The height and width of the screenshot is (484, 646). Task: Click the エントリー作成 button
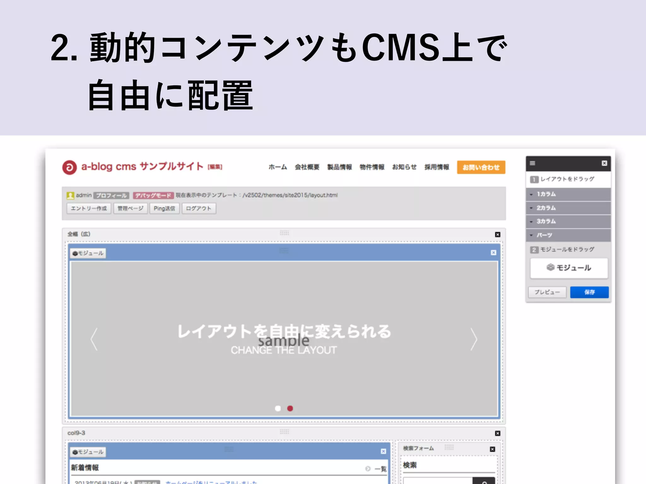click(89, 209)
